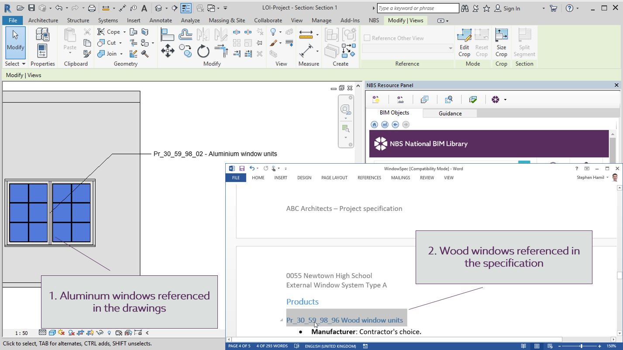
Task: Click Word's ENGLISH (UNITED KINGDOM) language indicator
Action: [330, 346]
